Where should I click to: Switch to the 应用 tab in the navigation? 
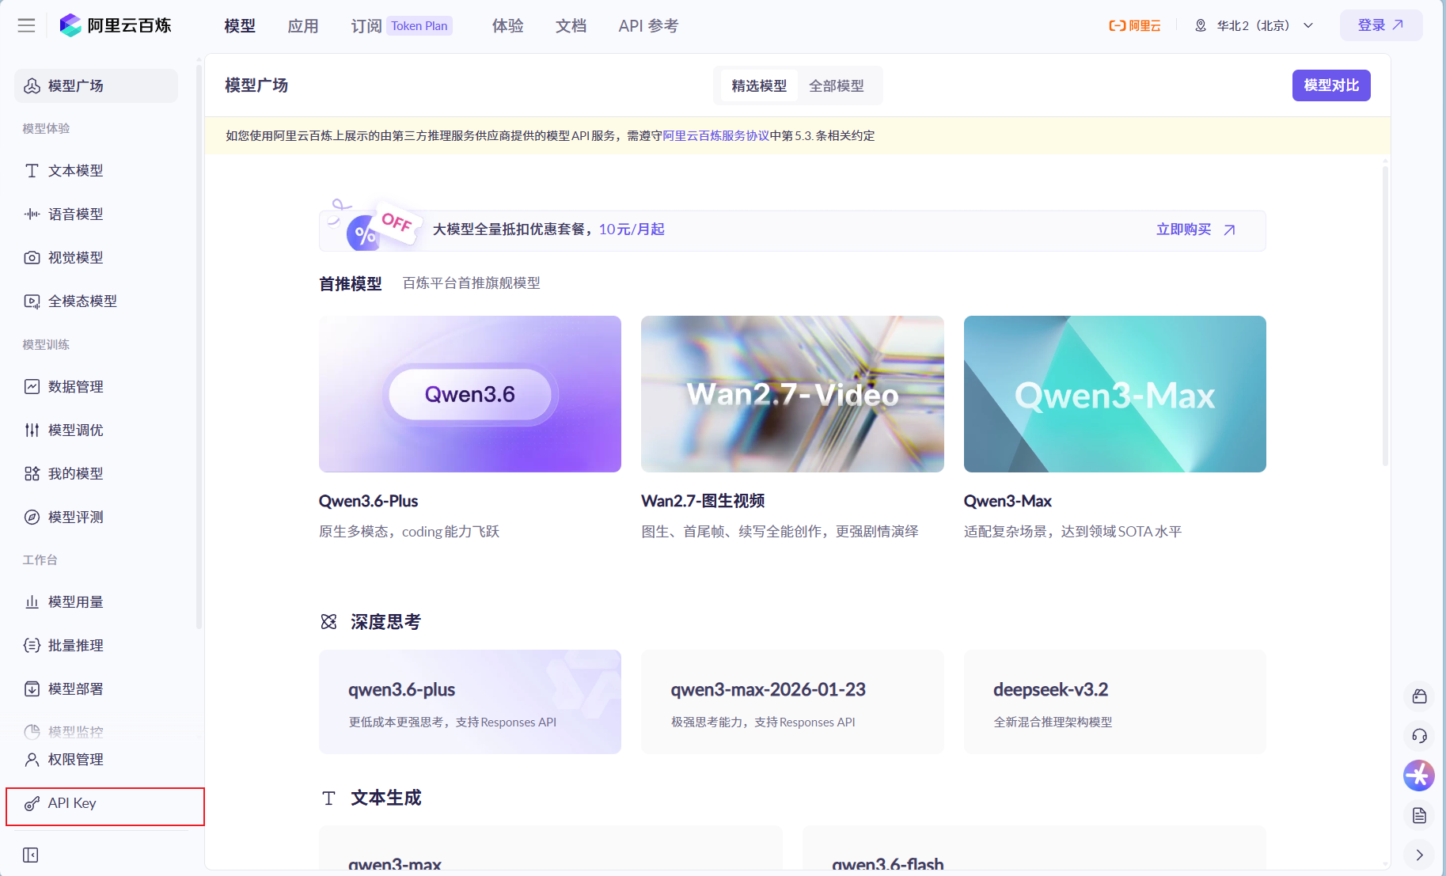tap(303, 25)
